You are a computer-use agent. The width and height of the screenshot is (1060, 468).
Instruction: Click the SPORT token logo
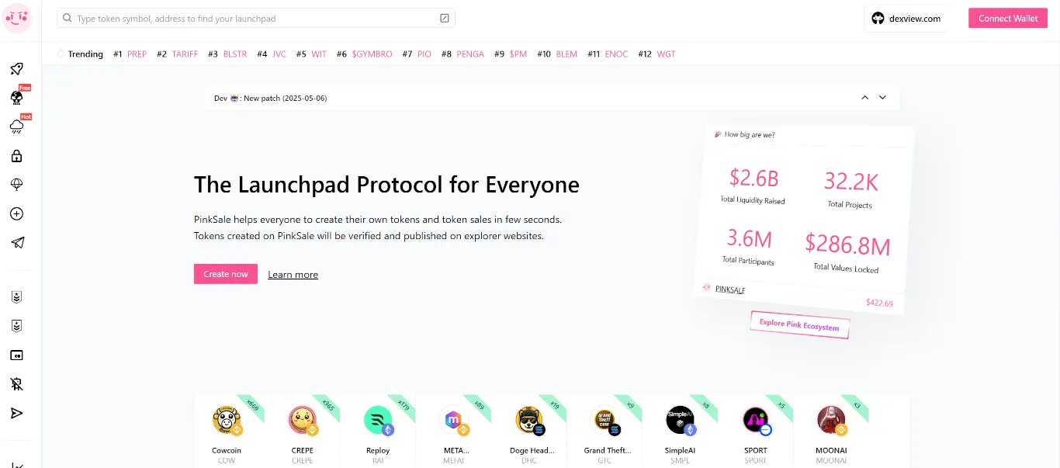[x=756, y=420]
